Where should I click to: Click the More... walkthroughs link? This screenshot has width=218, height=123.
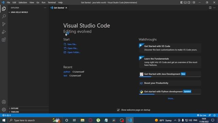click(171, 98)
